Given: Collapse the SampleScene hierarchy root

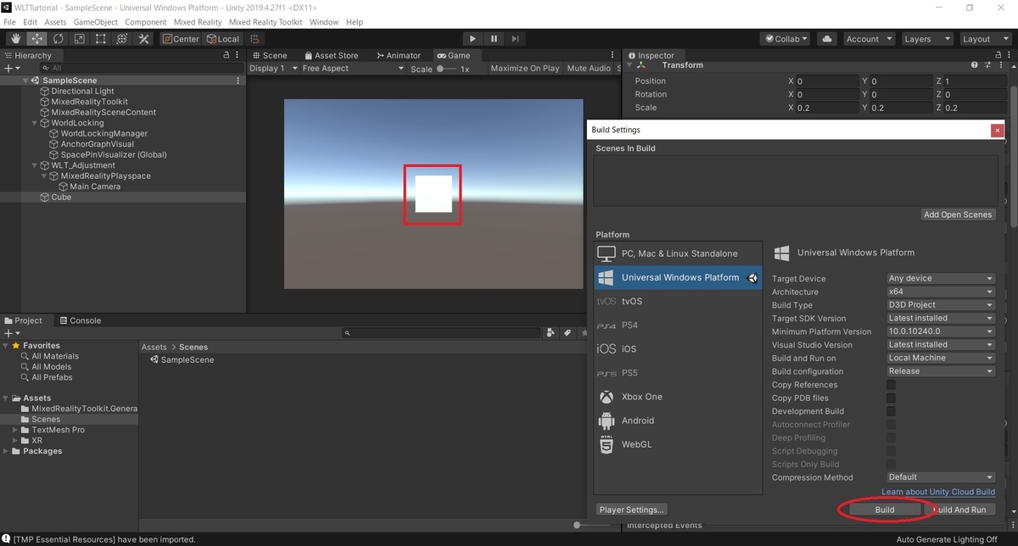Looking at the screenshot, I should (25, 81).
